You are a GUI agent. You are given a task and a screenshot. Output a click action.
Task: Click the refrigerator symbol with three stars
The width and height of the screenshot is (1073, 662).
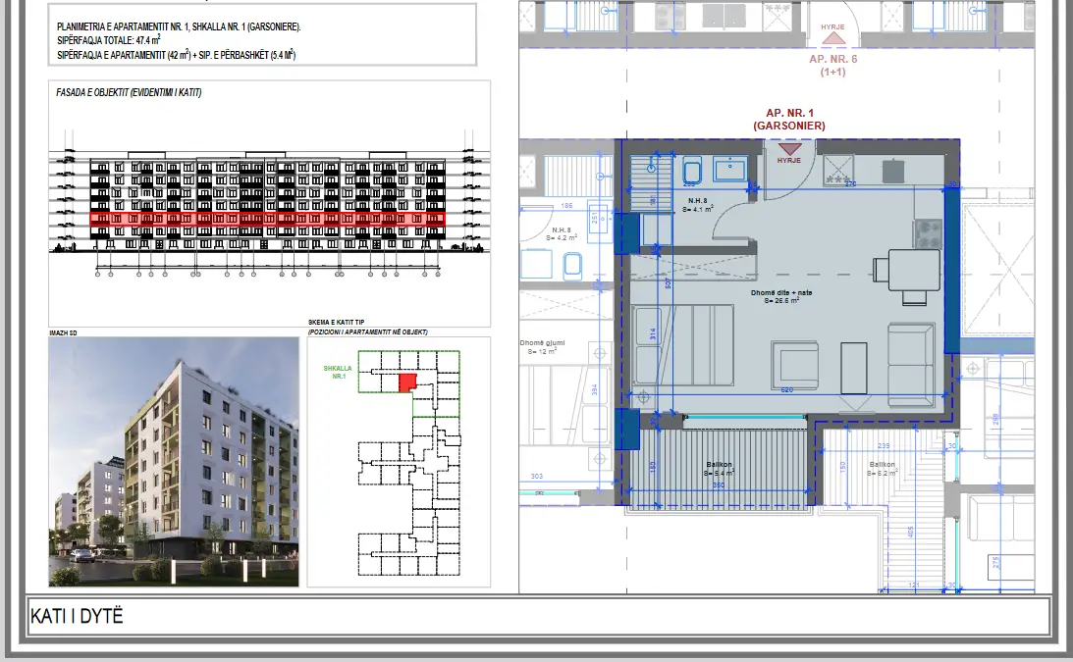pyautogui.click(x=837, y=170)
